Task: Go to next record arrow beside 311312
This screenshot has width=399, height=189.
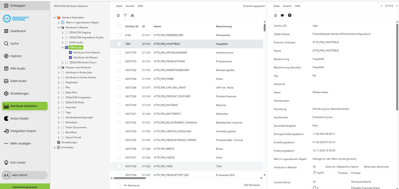Action: pos(397,6)
